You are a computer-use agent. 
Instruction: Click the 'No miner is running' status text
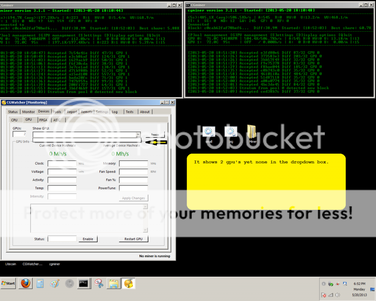pyautogui.click(x=155, y=256)
